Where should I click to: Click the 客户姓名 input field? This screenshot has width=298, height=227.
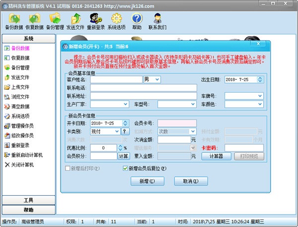[116, 80]
